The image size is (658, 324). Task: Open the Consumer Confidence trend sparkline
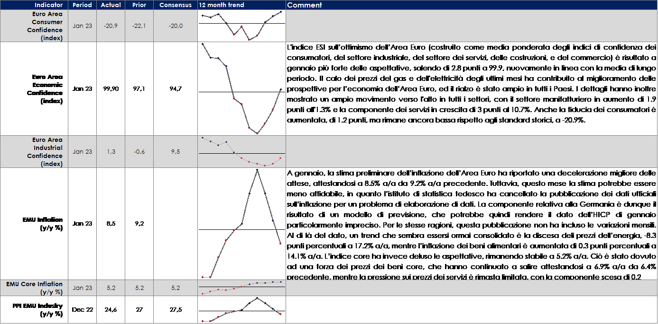[x=241, y=26]
